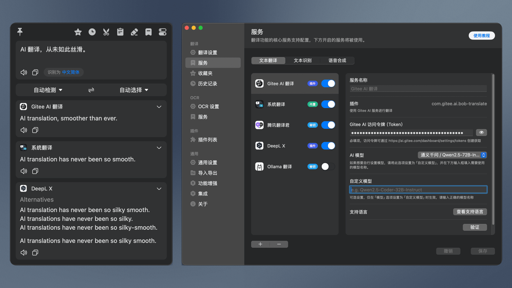The image size is (512, 288).
Task: Click the 验证 button
Action: 475,227
